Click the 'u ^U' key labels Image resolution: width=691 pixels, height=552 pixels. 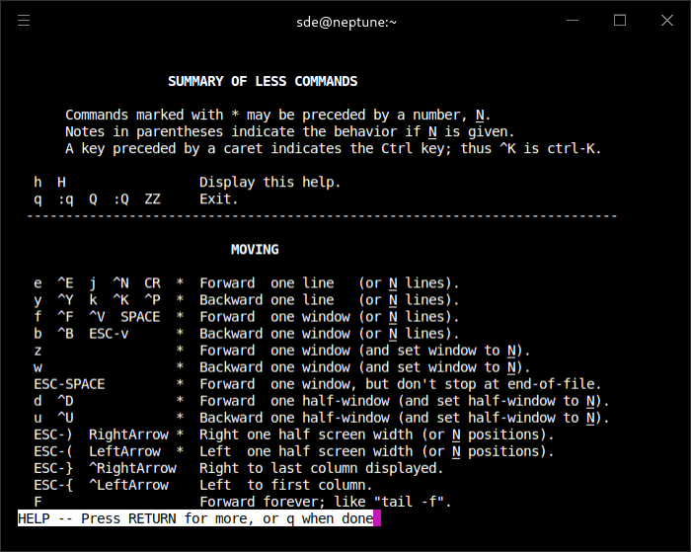click(53, 418)
